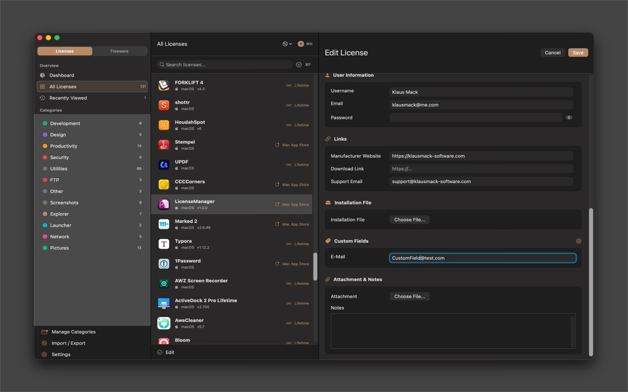This screenshot has height=392, width=628.
Task: Select the Explorer category
Action: [92, 214]
